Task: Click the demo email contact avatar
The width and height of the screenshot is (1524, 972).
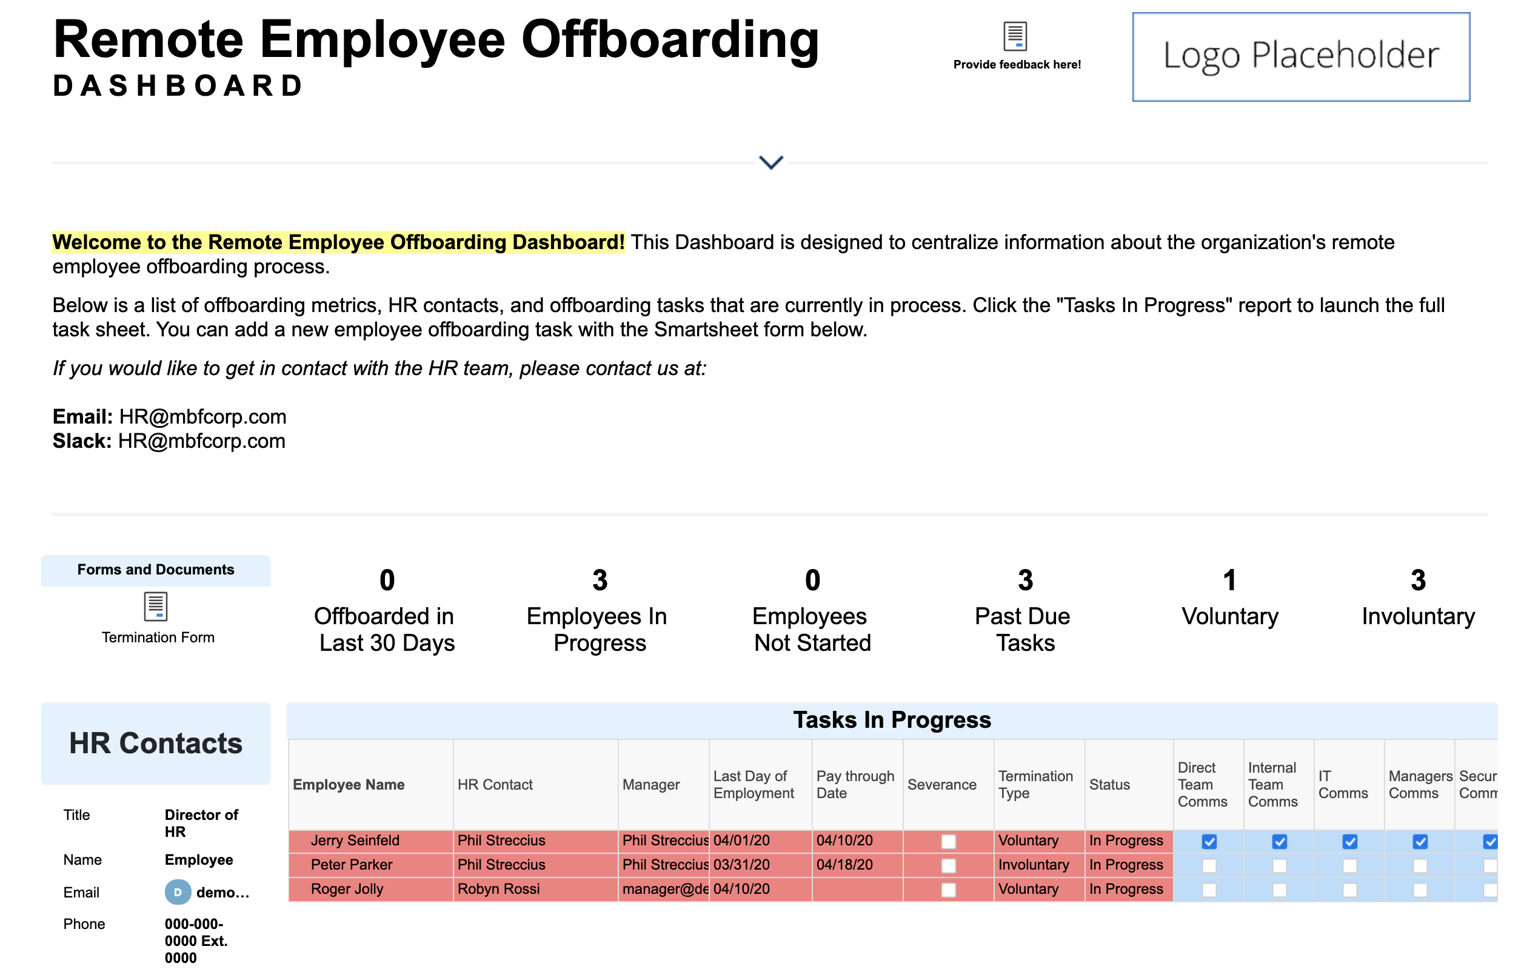Action: 178,892
